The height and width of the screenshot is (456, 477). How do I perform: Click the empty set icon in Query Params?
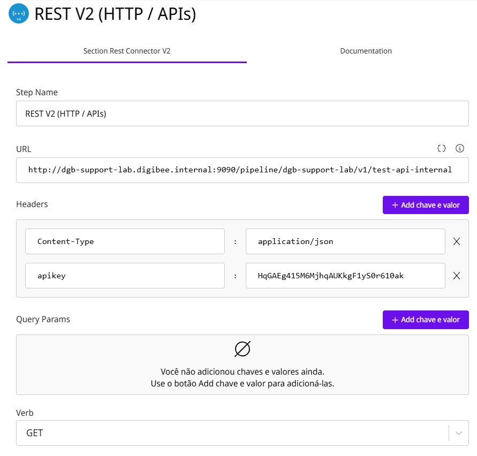243,349
